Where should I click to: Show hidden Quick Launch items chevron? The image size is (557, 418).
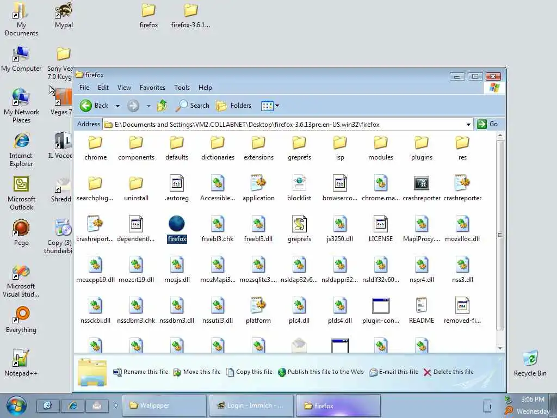pos(116,405)
